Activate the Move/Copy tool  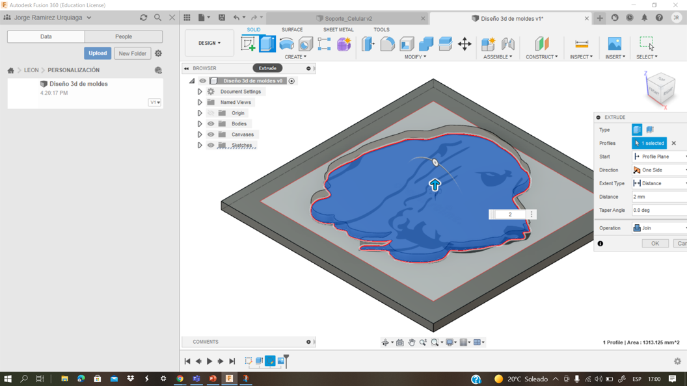pos(465,44)
